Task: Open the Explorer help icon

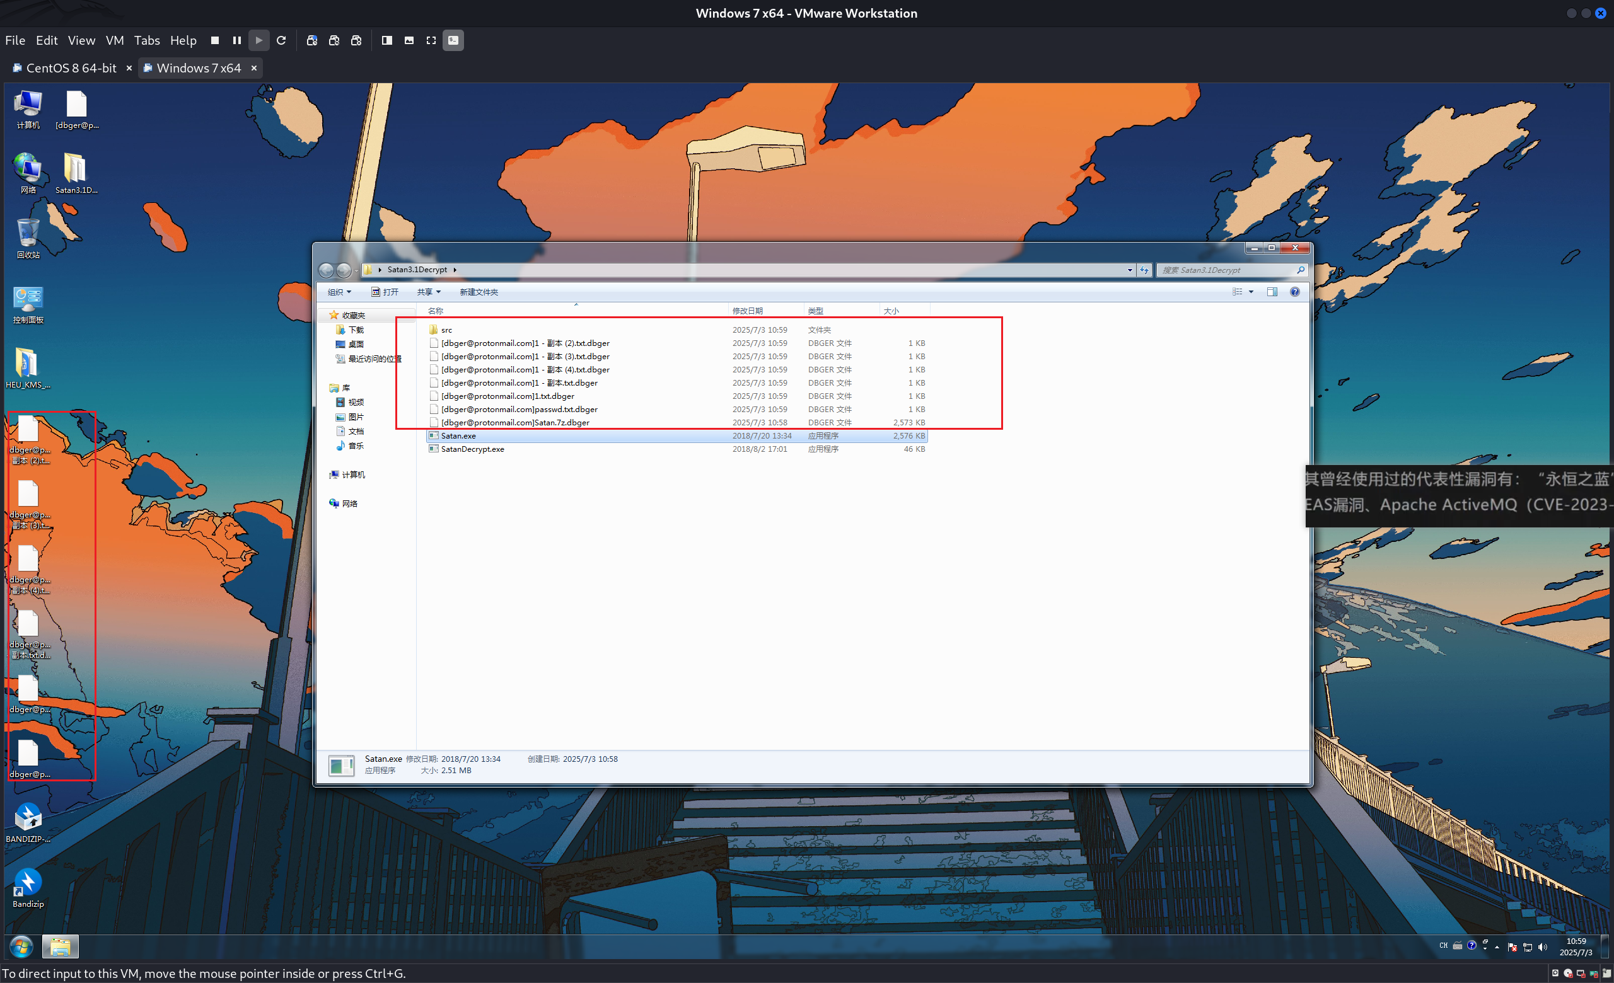Action: click(x=1294, y=292)
